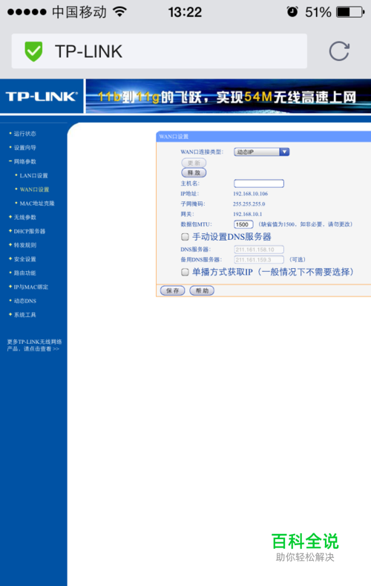This screenshot has width=371, height=586.
Task: Expand the 系统工具 menu
Action: (x=24, y=315)
